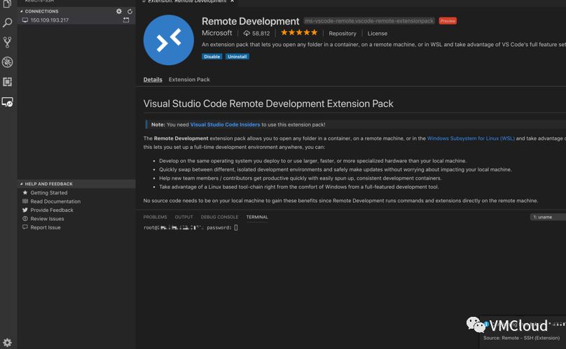Switch to the Debug Console tab

click(x=219, y=217)
